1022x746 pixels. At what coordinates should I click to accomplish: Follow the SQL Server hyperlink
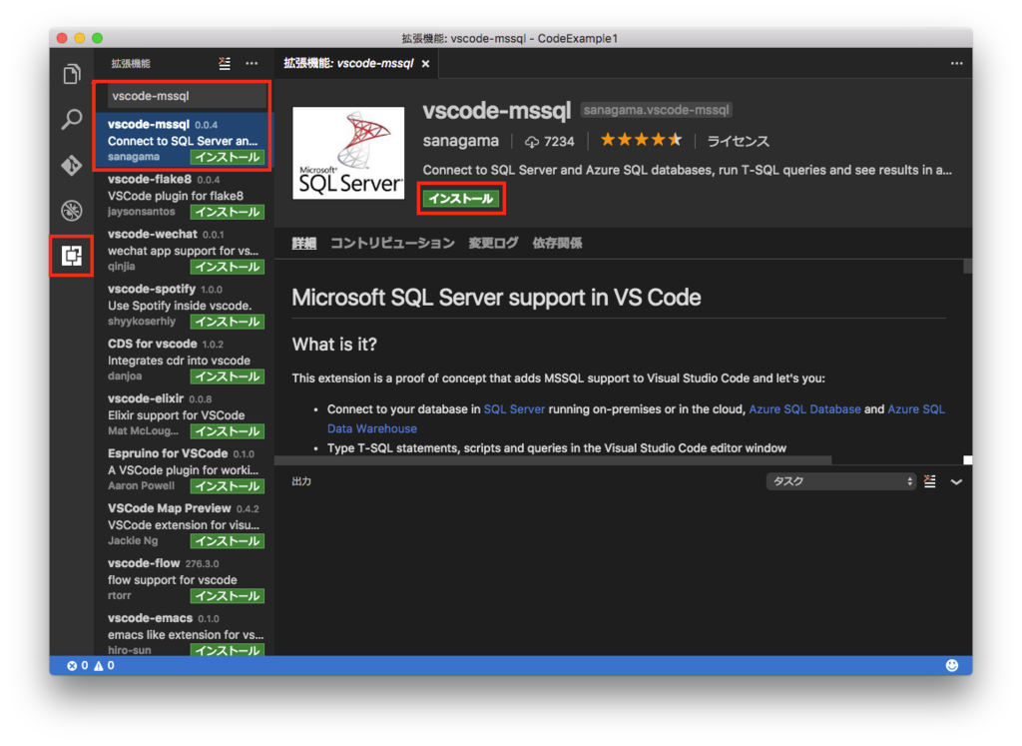[514, 408]
